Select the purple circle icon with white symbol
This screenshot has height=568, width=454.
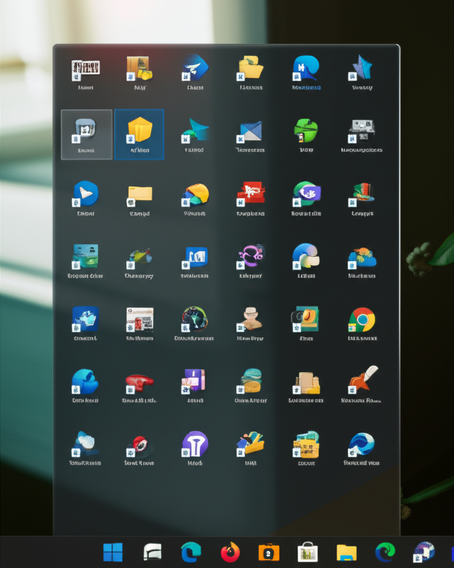195,444
